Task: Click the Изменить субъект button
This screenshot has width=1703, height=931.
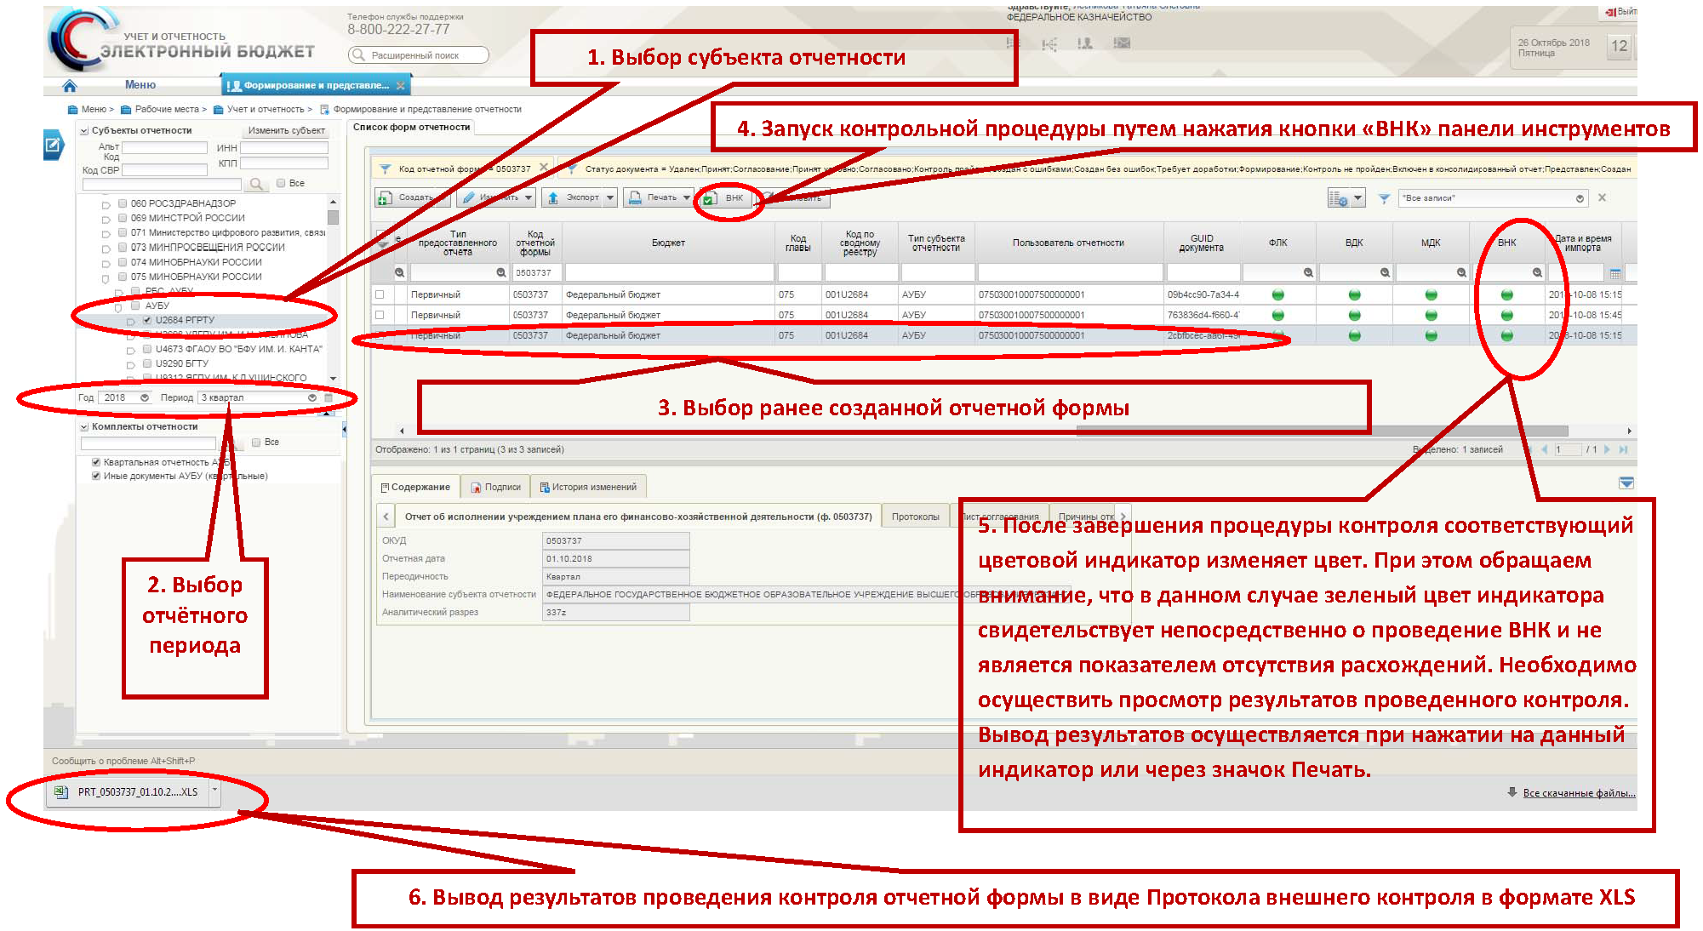Action: 286,130
